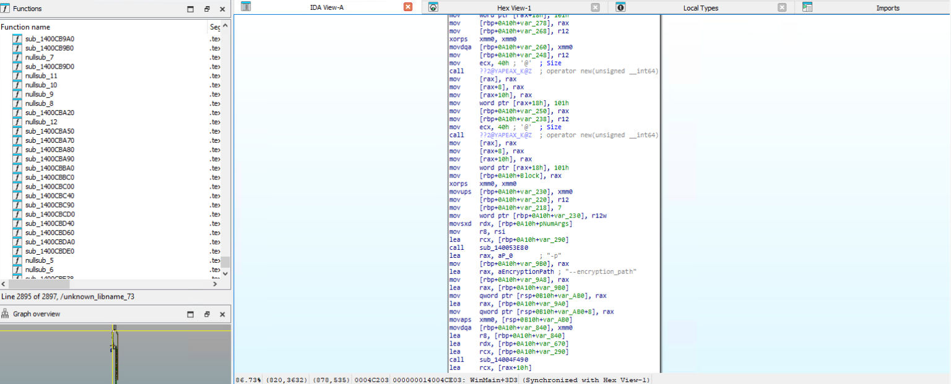This screenshot has width=951, height=384.
Task: Click the Imports tab icon
Action: (x=807, y=7)
